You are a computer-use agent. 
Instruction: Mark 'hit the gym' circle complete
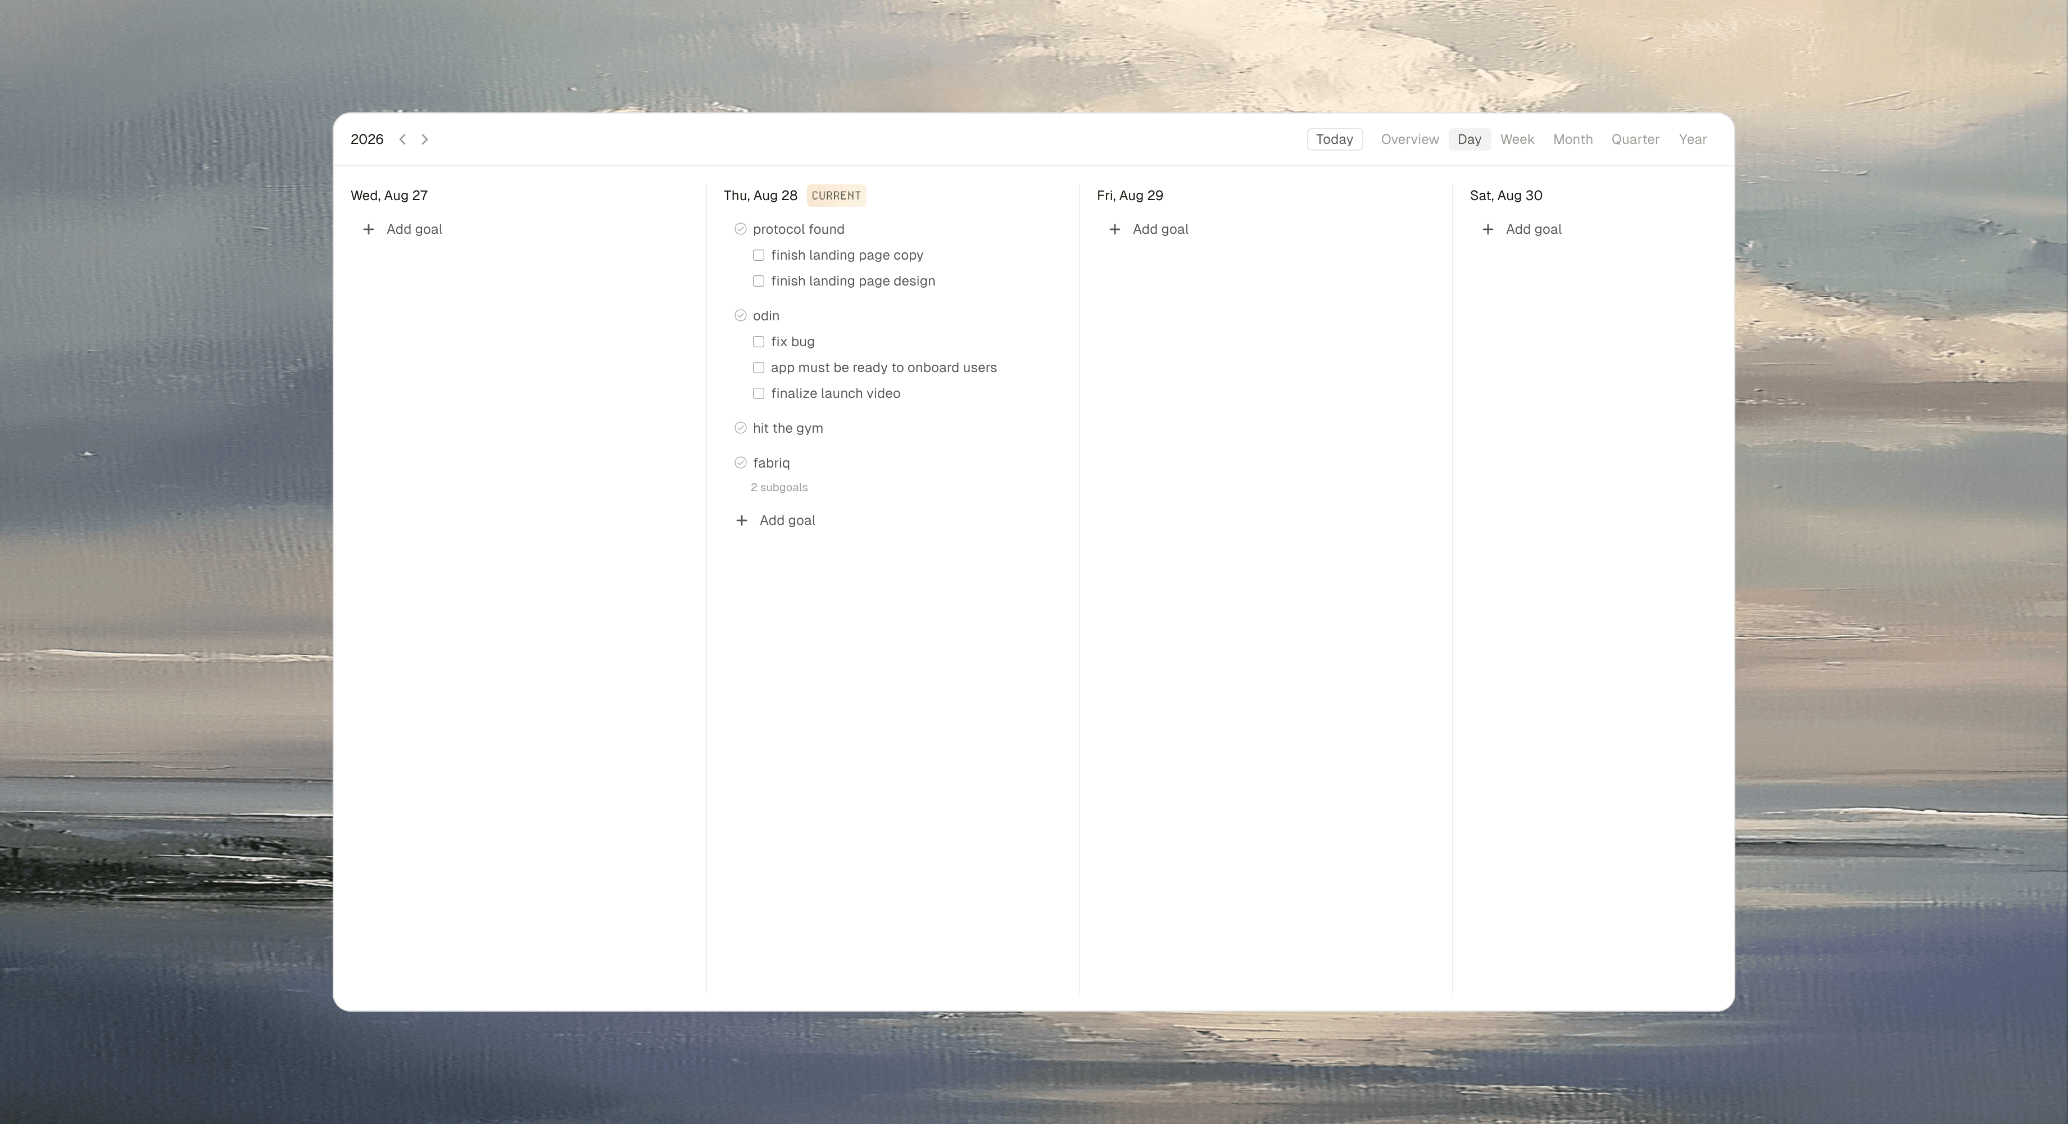(x=740, y=428)
